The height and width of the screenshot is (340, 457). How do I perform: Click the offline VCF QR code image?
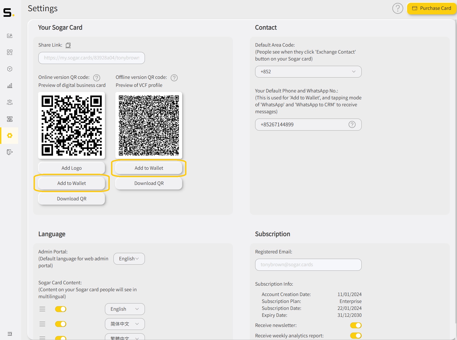click(x=149, y=125)
